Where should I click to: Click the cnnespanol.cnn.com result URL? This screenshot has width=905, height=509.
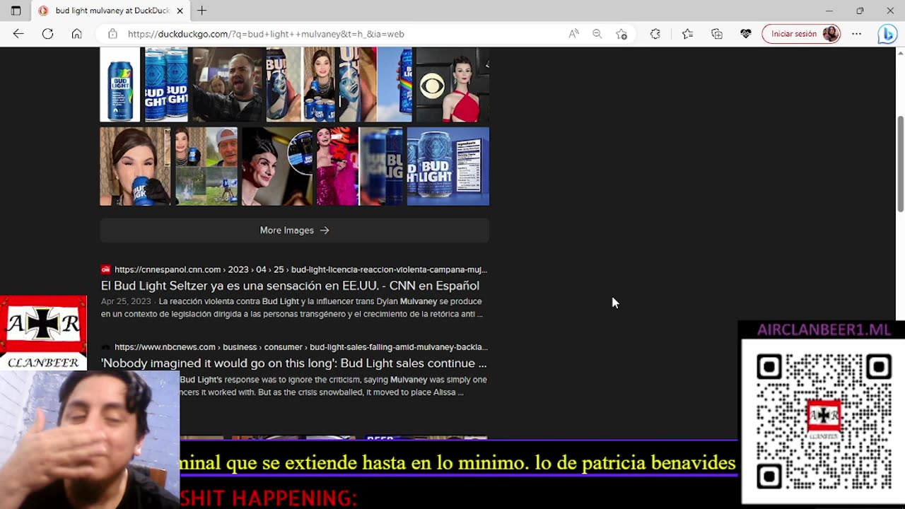pyautogui.click(x=300, y=269)
